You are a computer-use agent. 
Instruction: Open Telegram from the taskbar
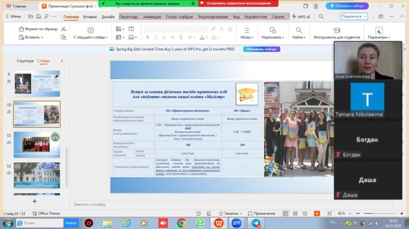coord(256,223)
